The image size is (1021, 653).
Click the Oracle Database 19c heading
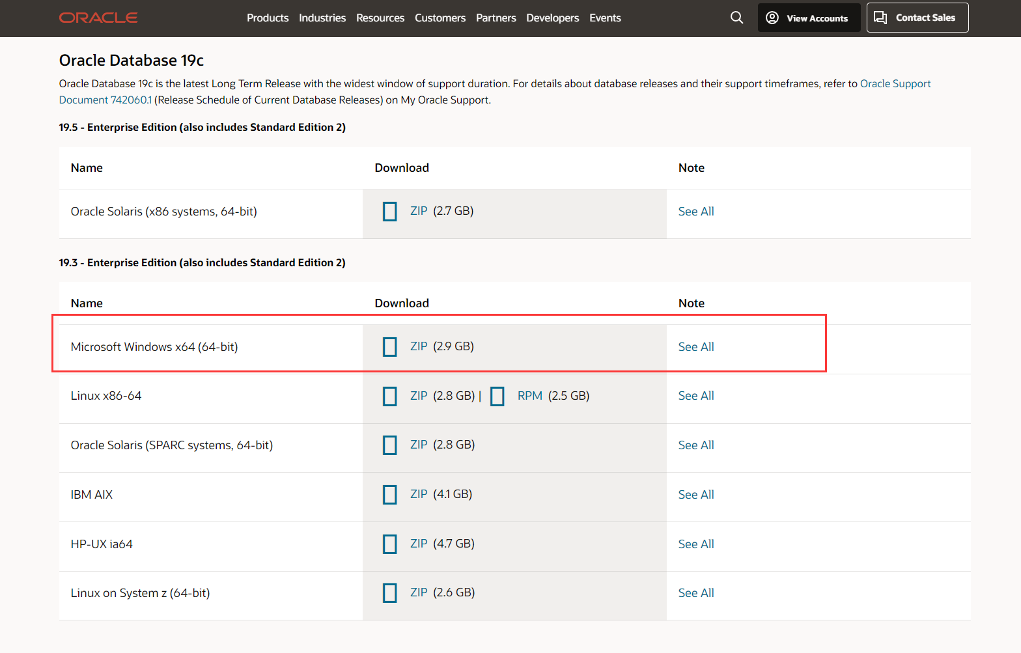pyautogui.click(x=132, y=61)
